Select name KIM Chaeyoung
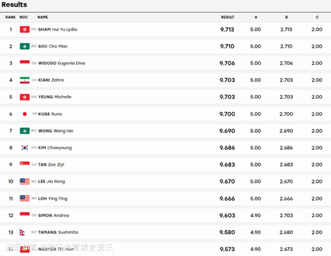The image size is (331, 256). coord(55,148)
